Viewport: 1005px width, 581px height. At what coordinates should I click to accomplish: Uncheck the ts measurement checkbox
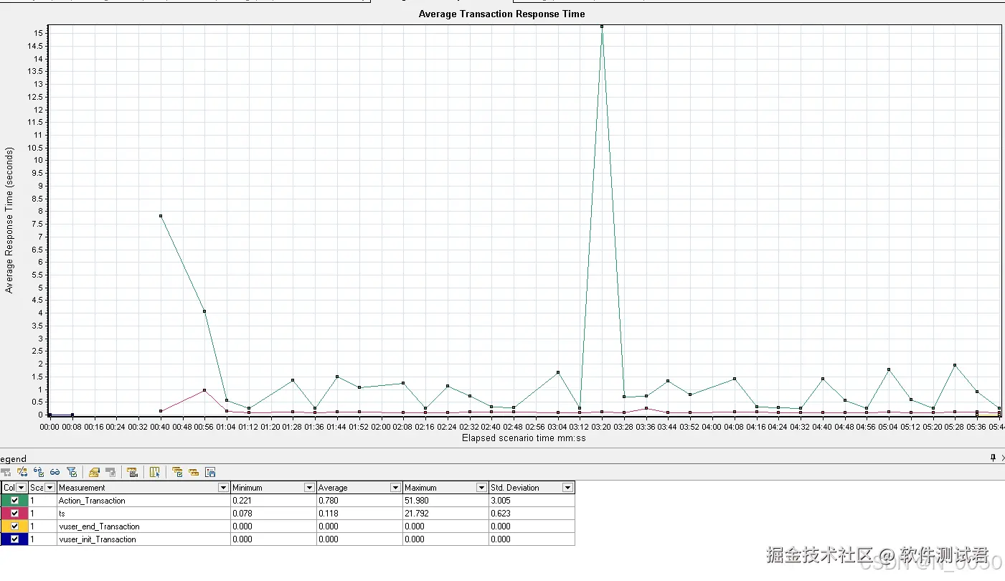pyautogui.click(x=14, y=514)
